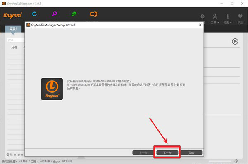Screen dimensions: 248x164
Task: Click the tinymm logo in the toolbar
Action: (x=13, y=15)
